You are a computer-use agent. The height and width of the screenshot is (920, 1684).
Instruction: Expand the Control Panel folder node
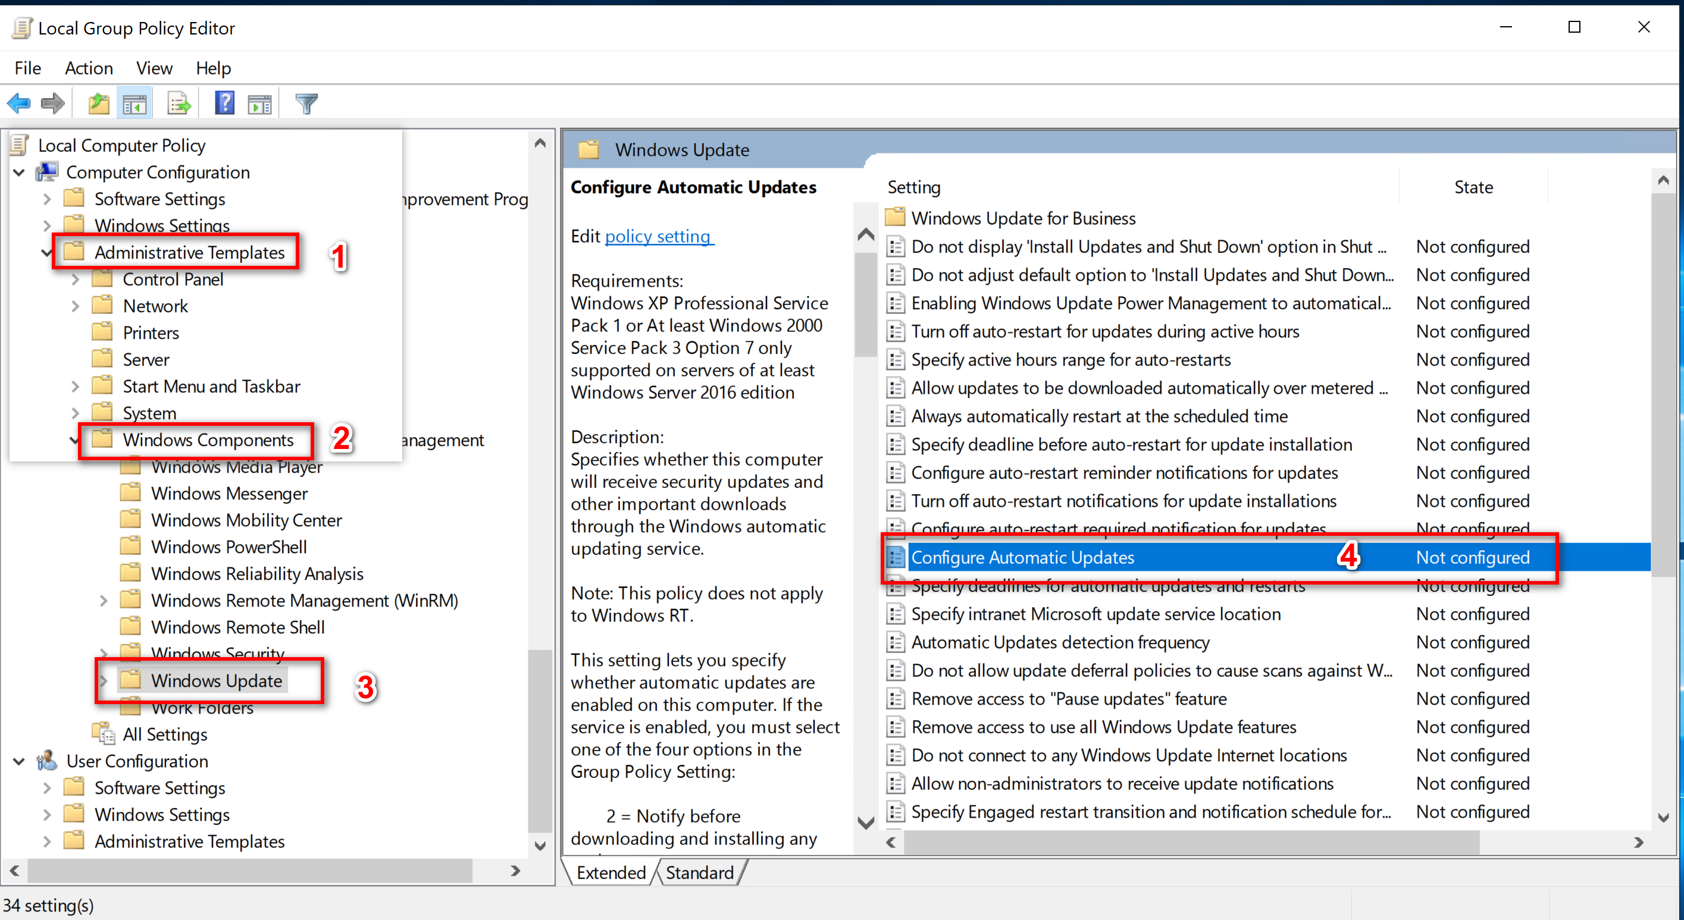75,280
